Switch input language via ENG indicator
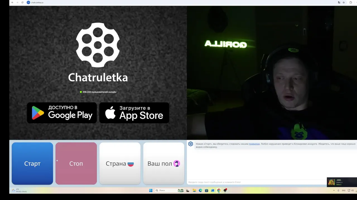 pos(344,190)
